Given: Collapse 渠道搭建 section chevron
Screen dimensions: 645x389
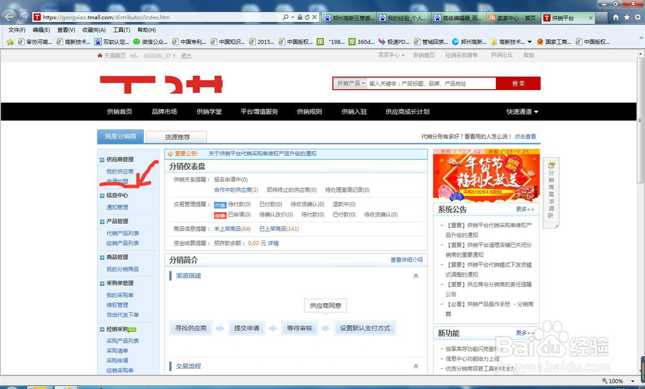Looking at the screenshot, I should coord(416,276).
